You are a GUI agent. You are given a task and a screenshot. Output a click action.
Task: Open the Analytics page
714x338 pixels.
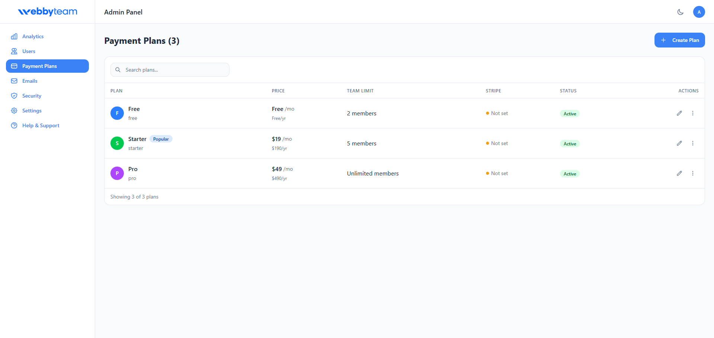click(x=47, y=36)
